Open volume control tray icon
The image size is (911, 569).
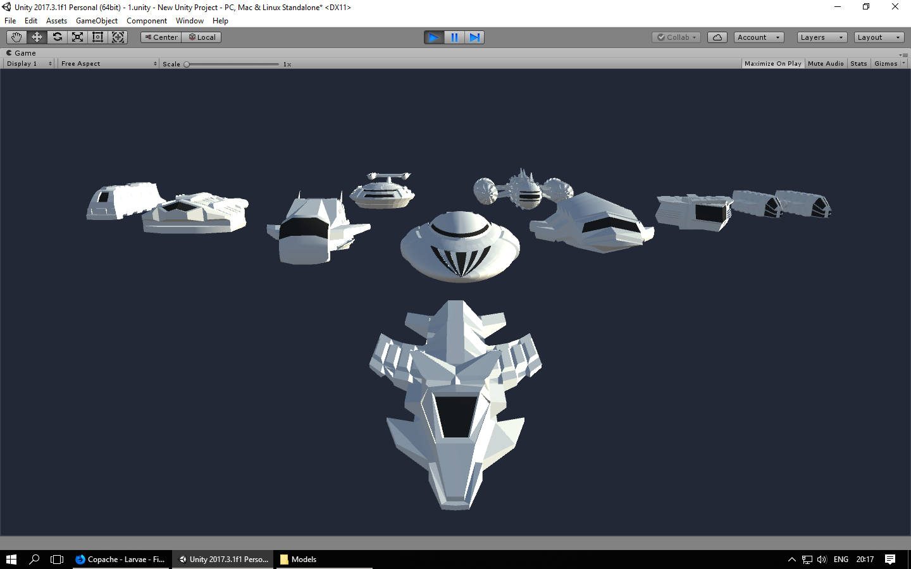(x=822, y=560)
